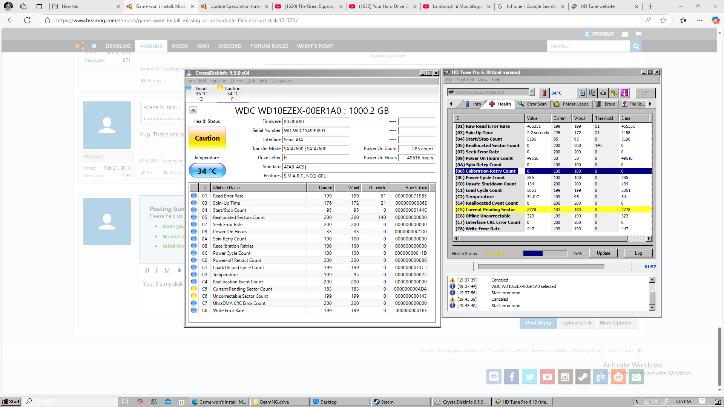Click the HD Tune health progress bar
724x407 pixels.
[x=545, y=254]
